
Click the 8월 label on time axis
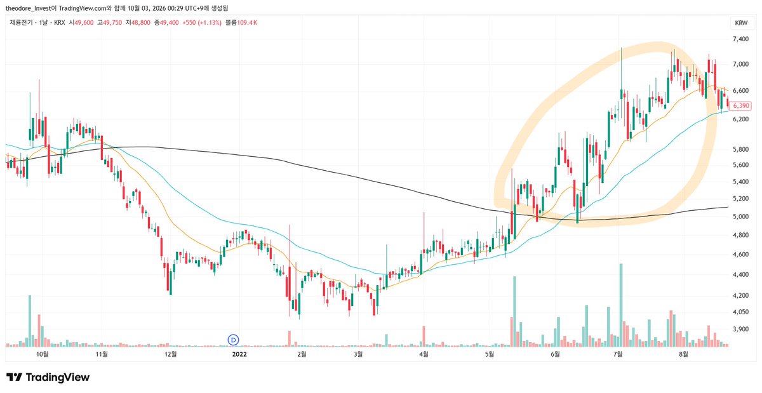(x=683, y=354)
